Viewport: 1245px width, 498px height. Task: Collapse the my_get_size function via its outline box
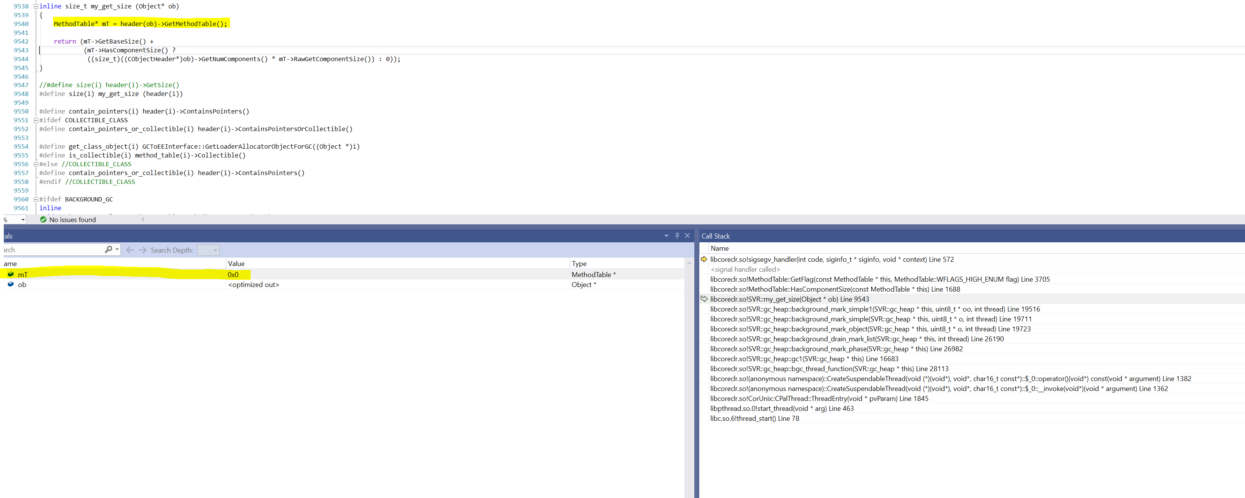click(36, 6)
